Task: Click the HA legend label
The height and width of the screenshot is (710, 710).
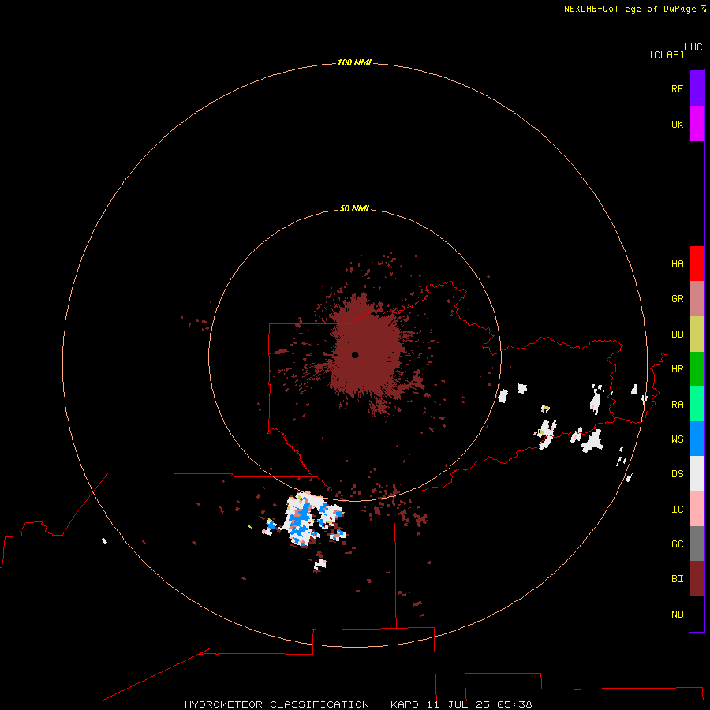Action: coord(678,264)
